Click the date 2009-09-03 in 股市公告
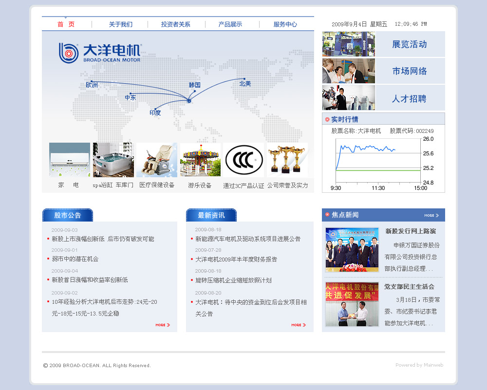 [x=65, y=230]
